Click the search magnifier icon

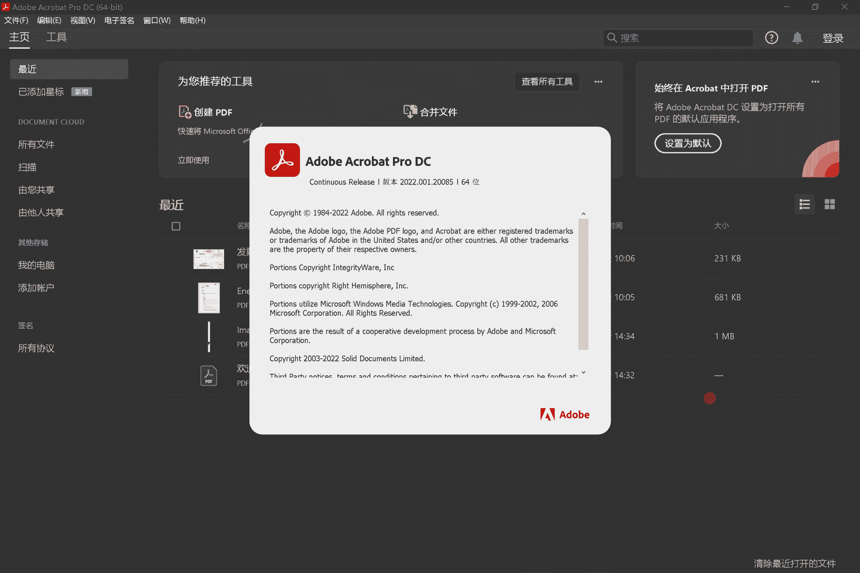click(612, 38)
